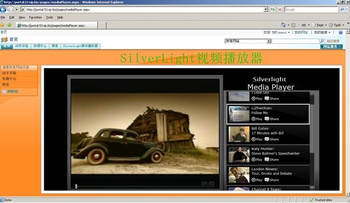Play LiZhenXian Follow Me video
The height and width of the screenshot is (203, 350).
click(x=257, y=119)
